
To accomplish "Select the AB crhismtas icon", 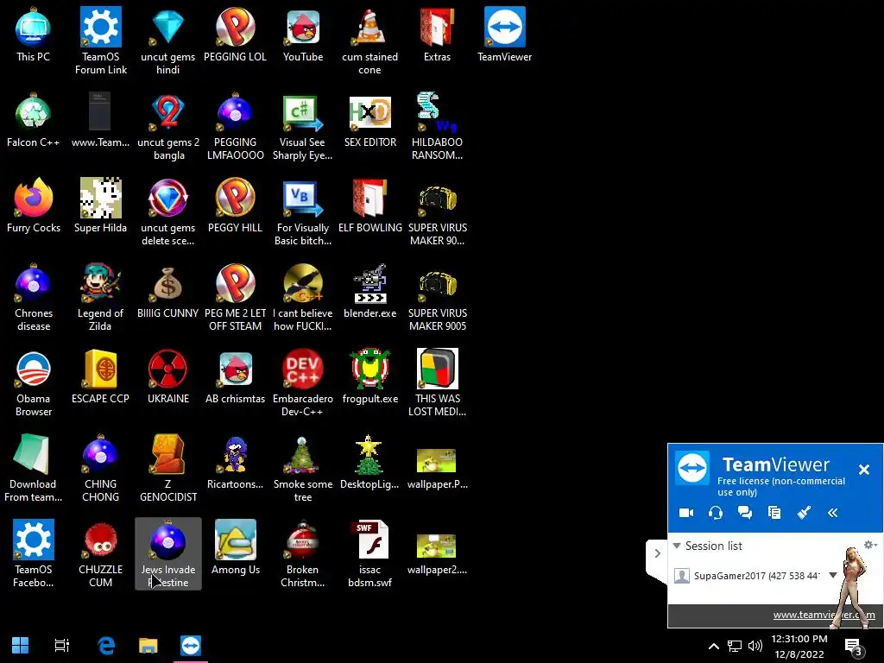I will pyautogui.click(x=235, y=376).
